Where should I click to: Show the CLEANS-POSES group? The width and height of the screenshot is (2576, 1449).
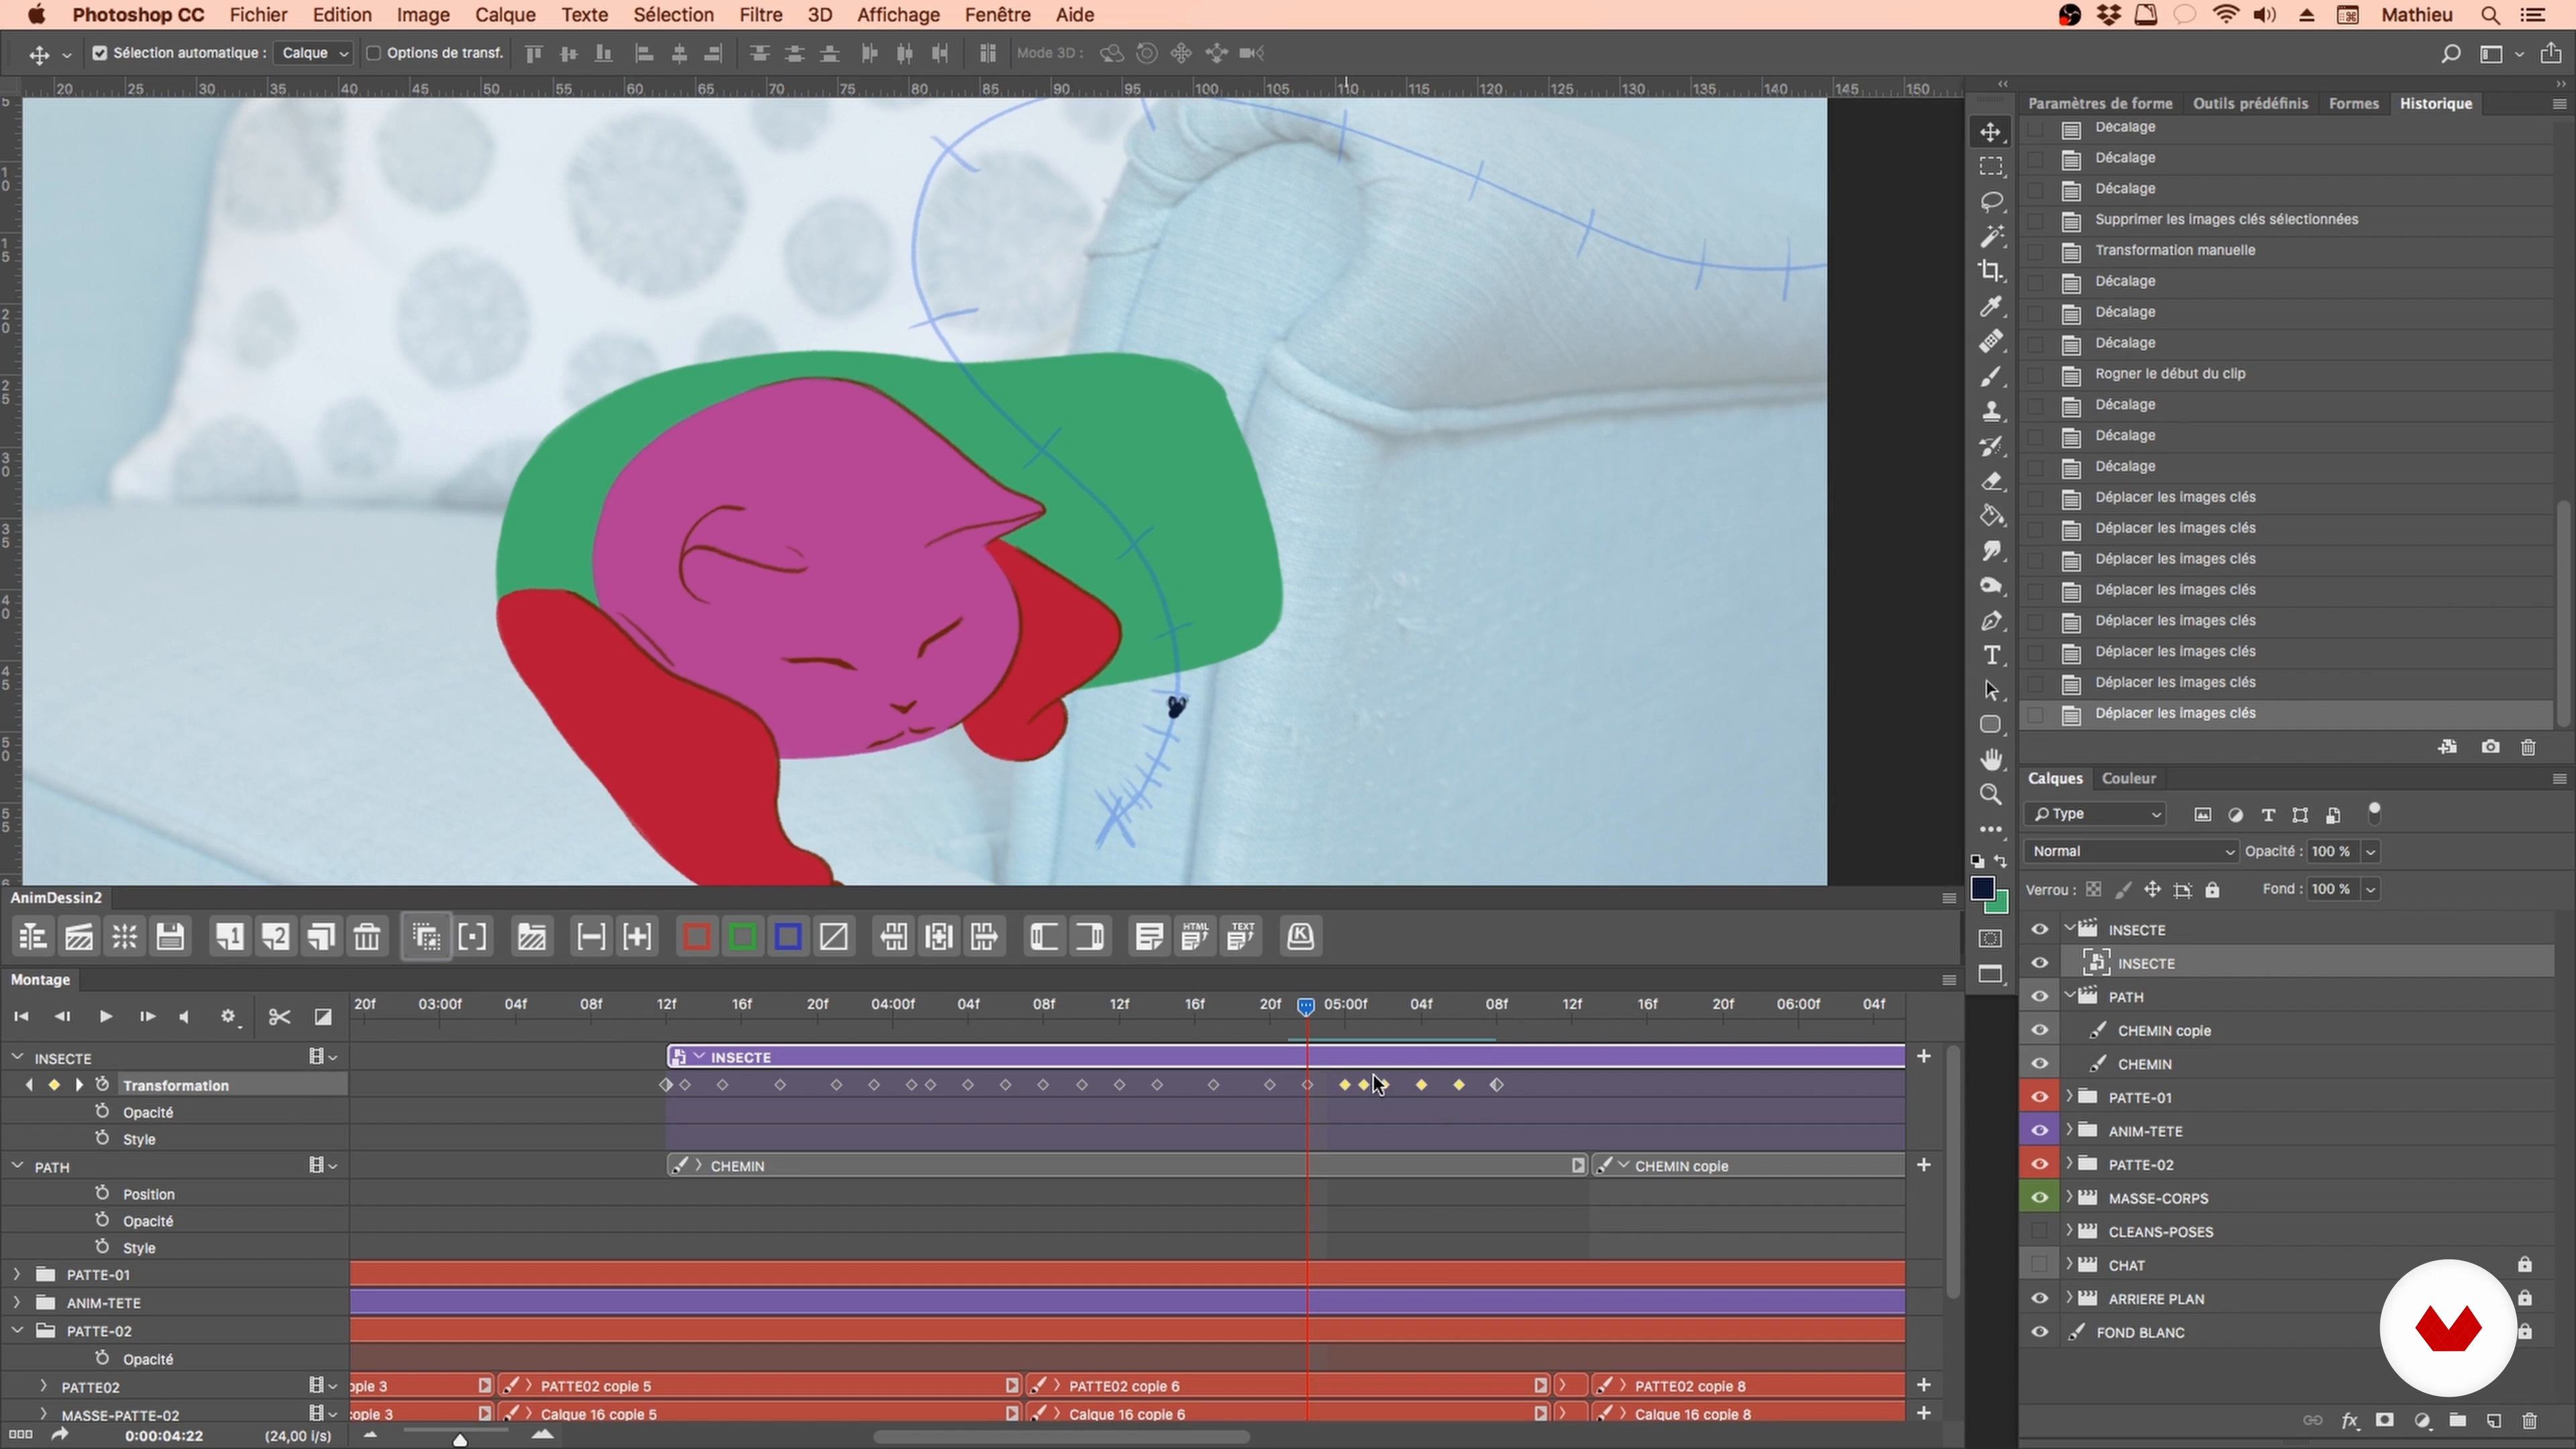point(2039,1232)
